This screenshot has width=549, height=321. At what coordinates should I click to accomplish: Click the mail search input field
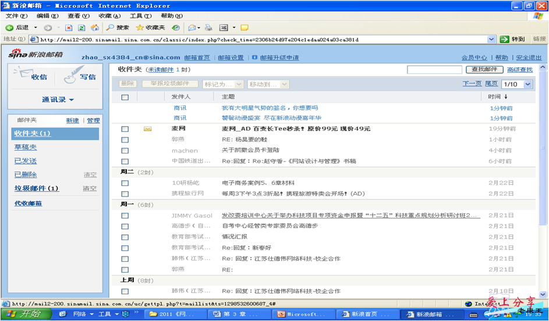coord(434,70)
